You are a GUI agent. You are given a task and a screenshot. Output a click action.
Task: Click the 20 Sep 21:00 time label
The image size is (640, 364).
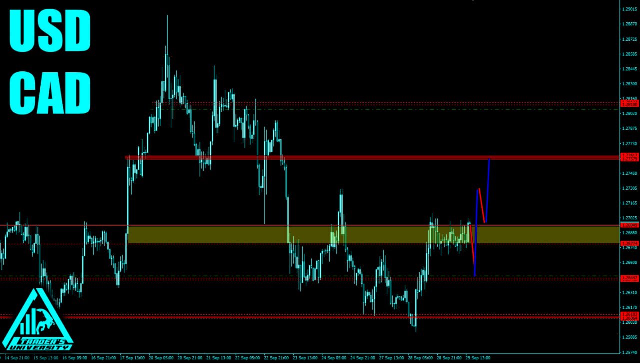click(x=190, y=358)
